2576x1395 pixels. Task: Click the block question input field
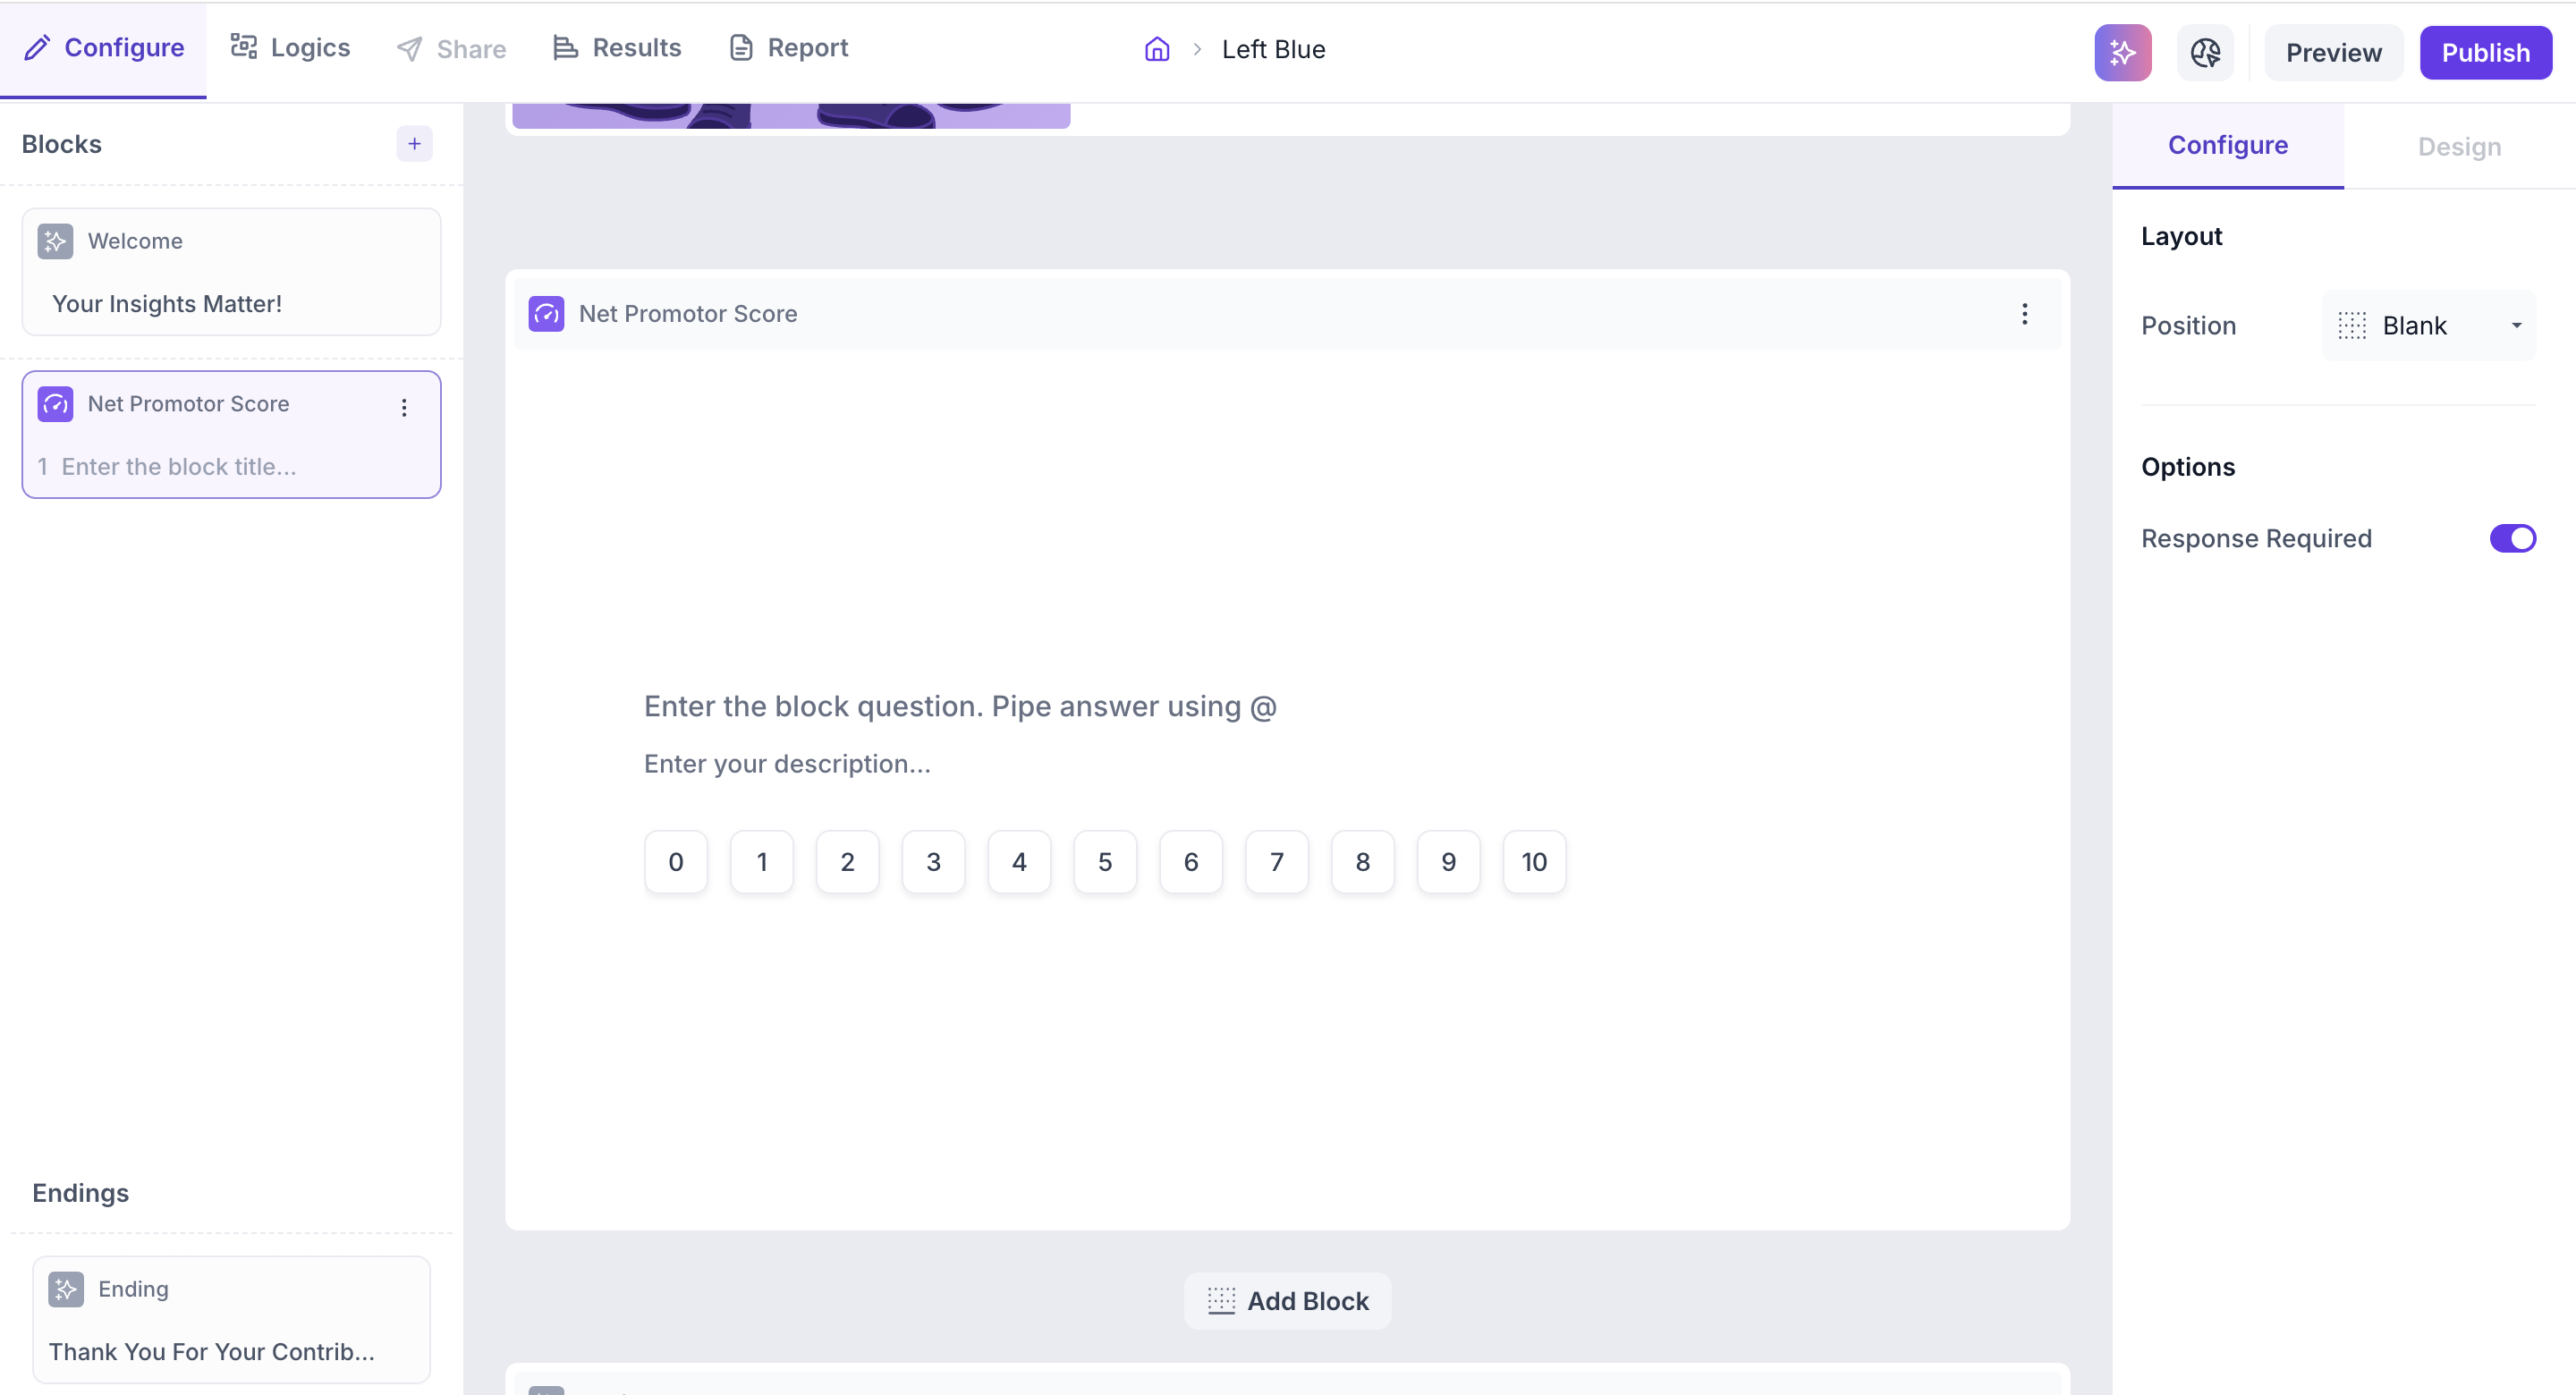(960, 707)
